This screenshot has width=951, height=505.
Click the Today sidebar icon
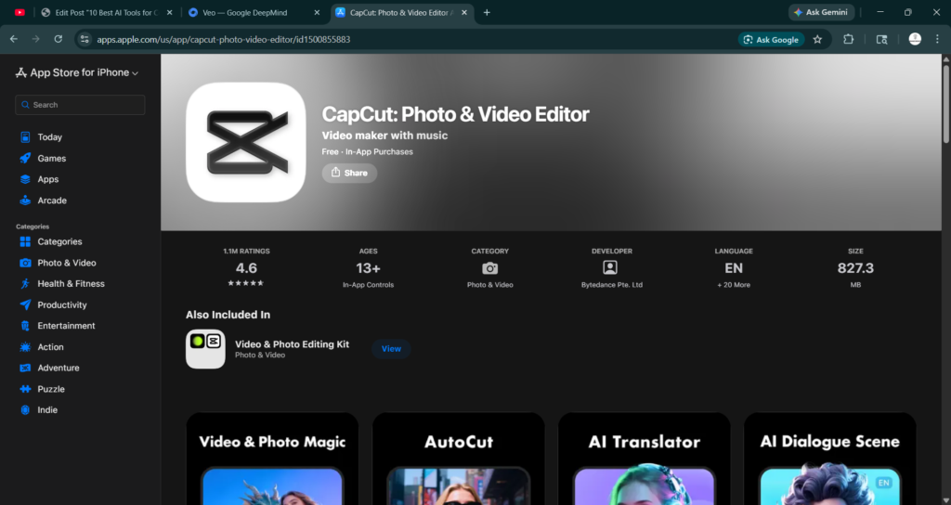[x=25, y=137]
